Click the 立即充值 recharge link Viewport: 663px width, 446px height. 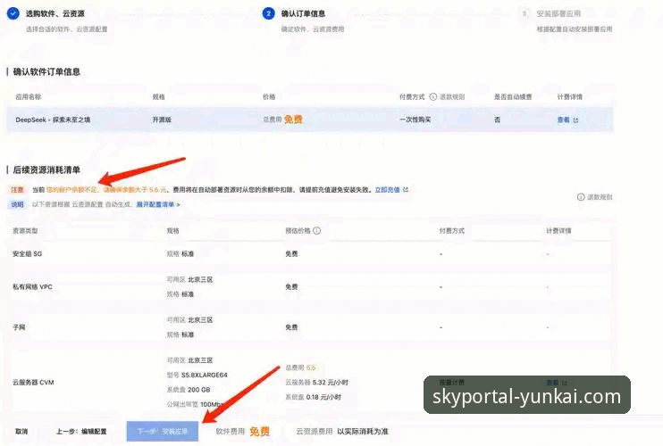coord(391,190)
